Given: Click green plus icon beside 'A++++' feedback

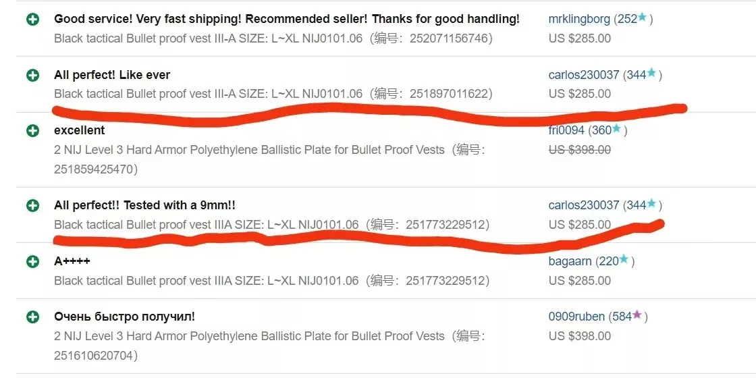Looking at the screenshot, I should [x=33, y=261].
